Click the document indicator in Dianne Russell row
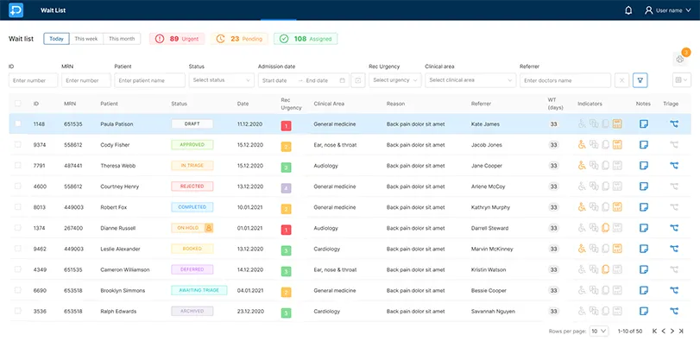The image size is (700, 354). pyautogui.click(x=605, y=228)
